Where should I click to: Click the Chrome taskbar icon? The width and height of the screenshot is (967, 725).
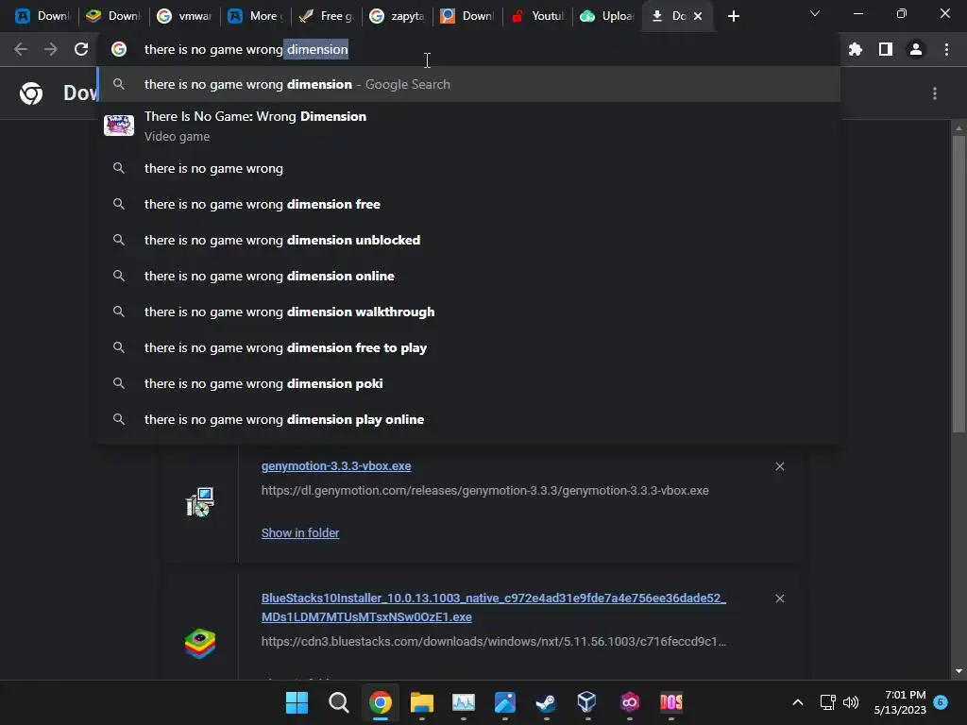pyautogui.click(x=380, y=702)
